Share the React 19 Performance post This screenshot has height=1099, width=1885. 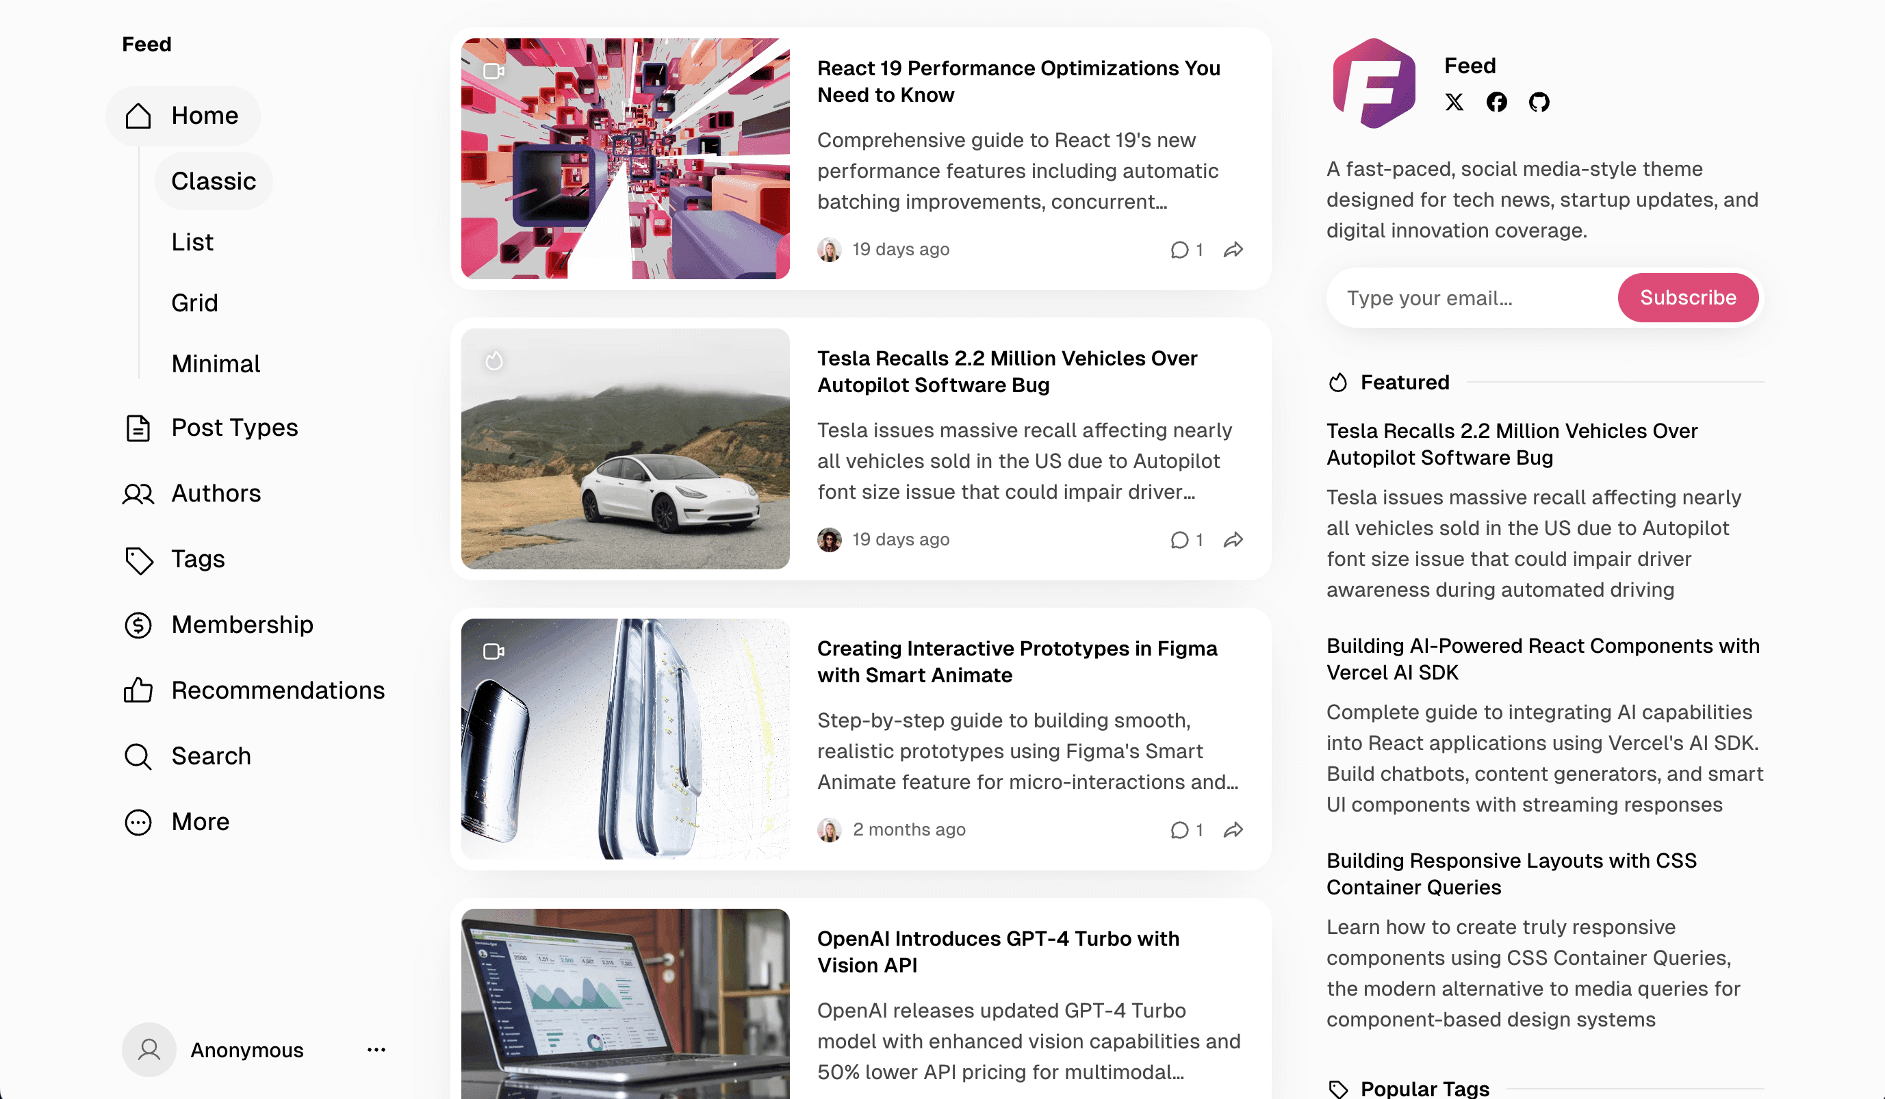[1233, 249]
